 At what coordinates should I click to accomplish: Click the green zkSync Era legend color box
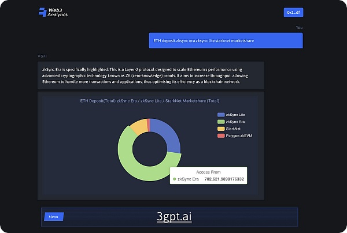pos(220,122)
